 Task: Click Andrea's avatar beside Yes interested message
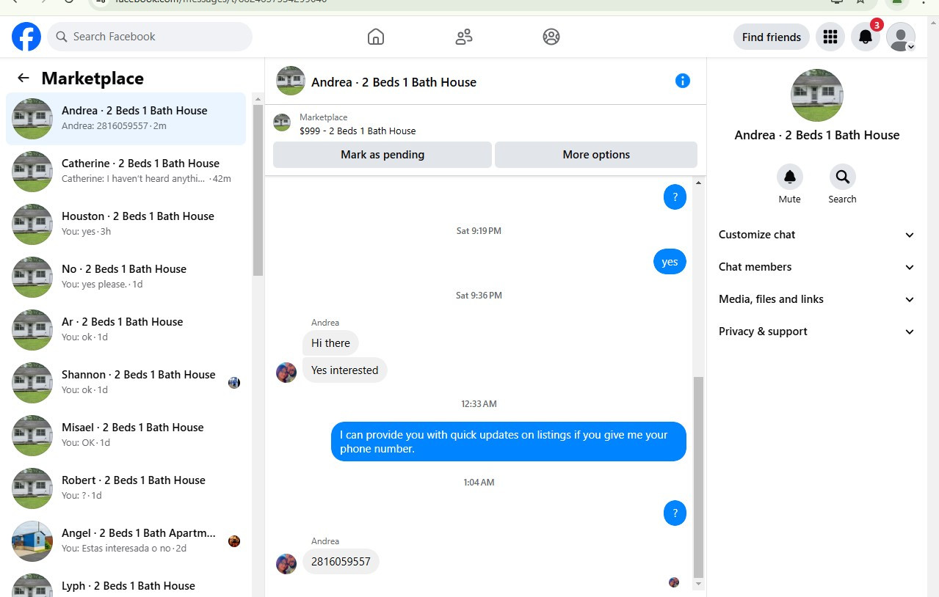tap(286, 373)
